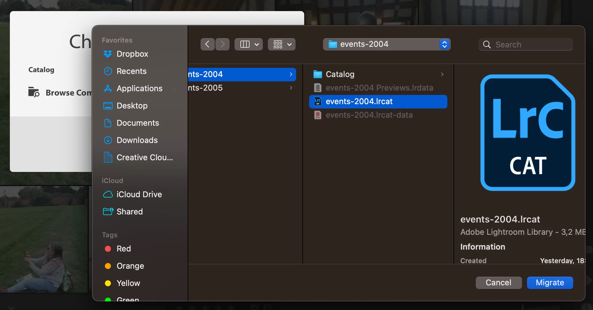Open the events-2004 path popup
Image resolution: width=593 pixels, height=310 pixels.
tap(387, 44)
